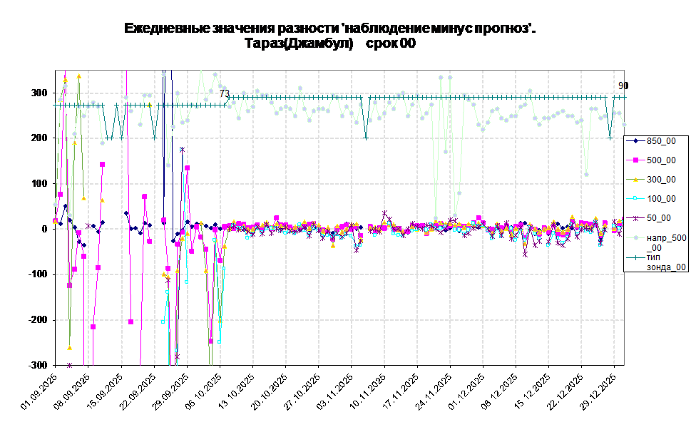Screen dimensions: 696x427
Task: Select the тип зонда_00 legend text
Action: [x=665, y=262]
